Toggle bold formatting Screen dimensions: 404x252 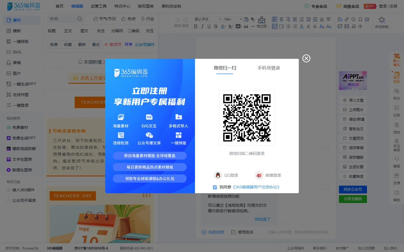(196, 26)
